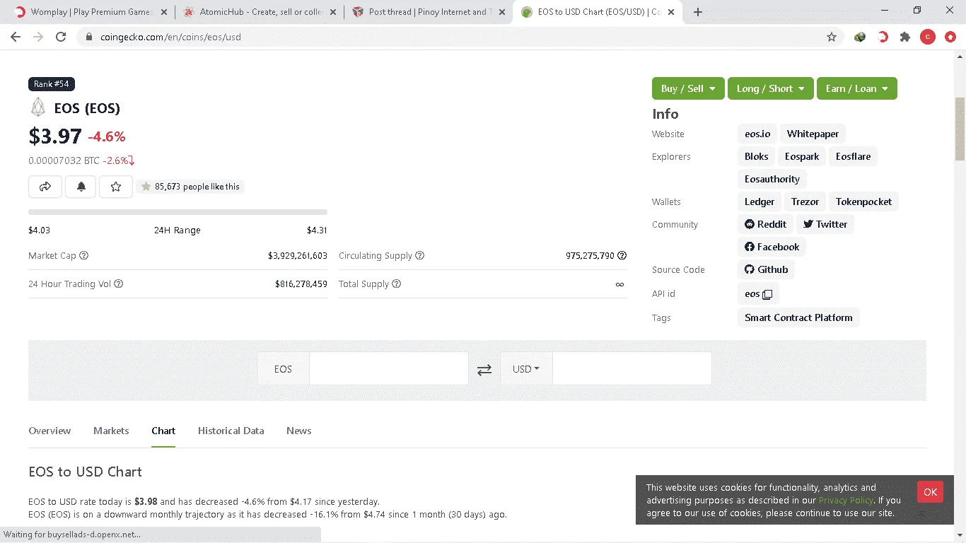Switch to the AtomicHub browser tab
Image resolution: width=966 pixels, height=543 pixels.
pos(258,12)
